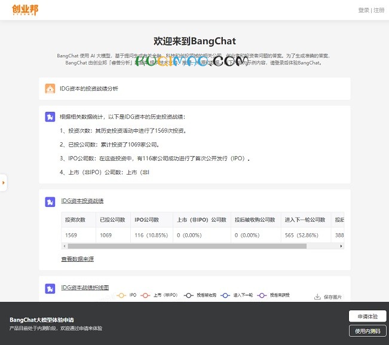The image size is (389, 345).
Task: Click the 保存图片 label text
Action: click(x=332, y=297)
